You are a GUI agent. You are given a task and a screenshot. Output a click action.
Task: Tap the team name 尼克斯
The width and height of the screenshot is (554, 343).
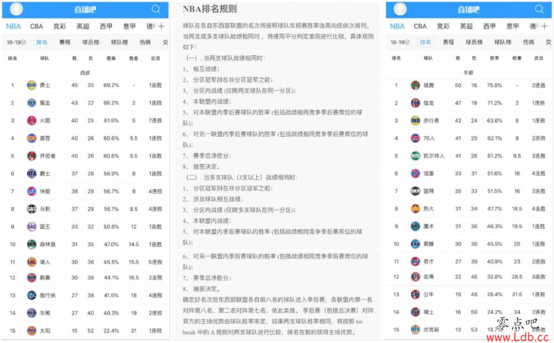click(432, 330)
